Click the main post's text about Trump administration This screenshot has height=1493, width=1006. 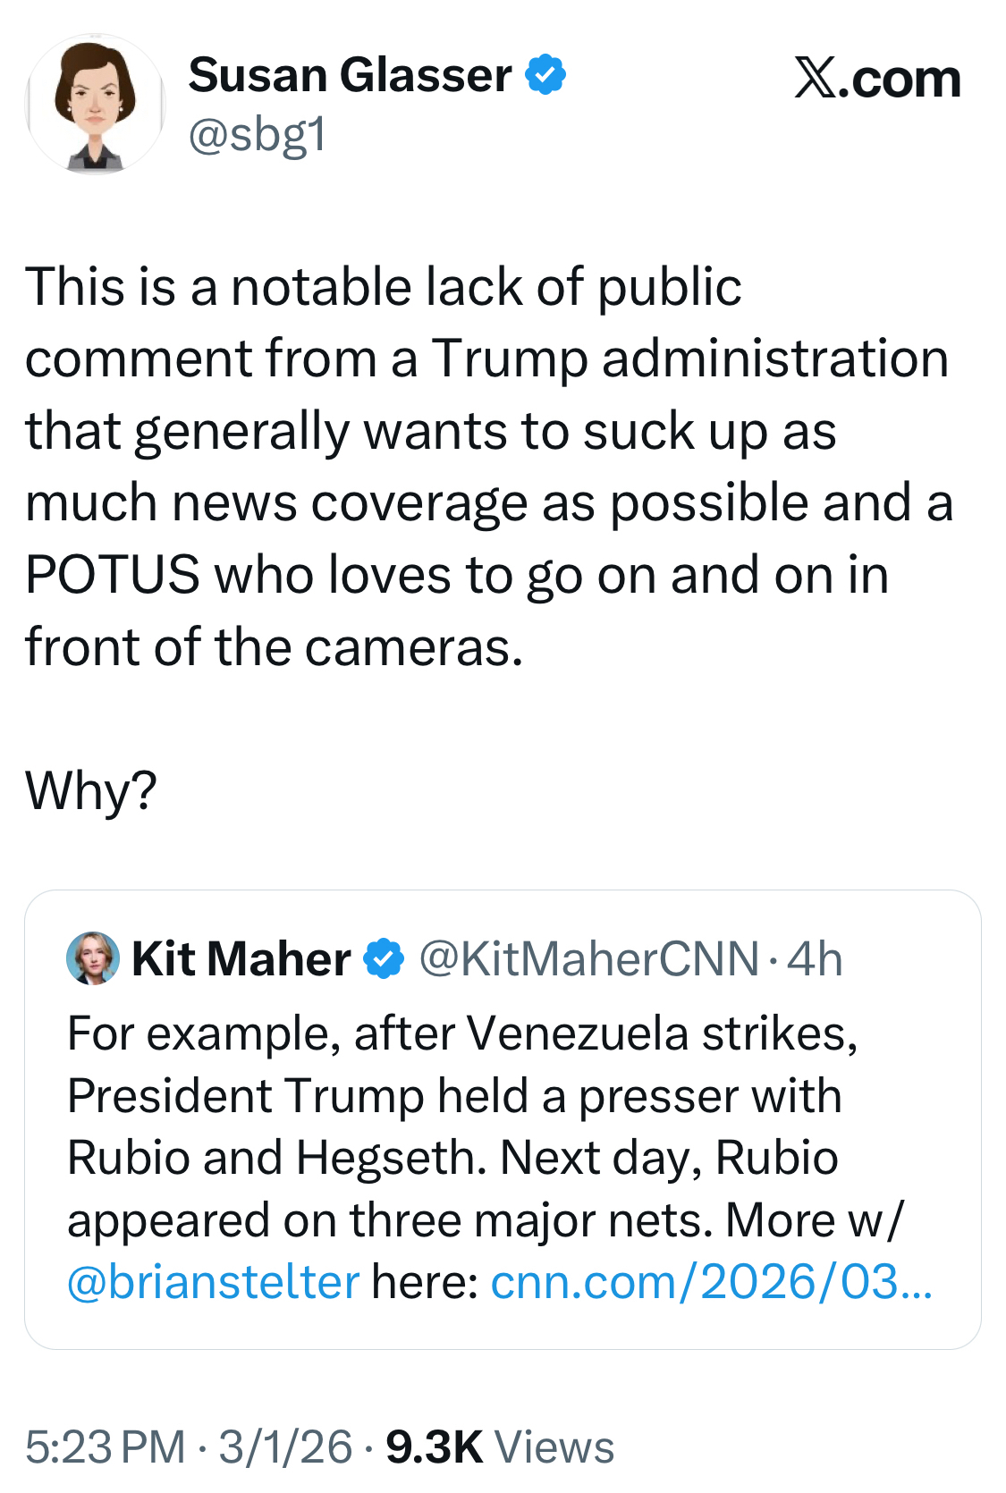pyautogui.click(x=486, y=358)
